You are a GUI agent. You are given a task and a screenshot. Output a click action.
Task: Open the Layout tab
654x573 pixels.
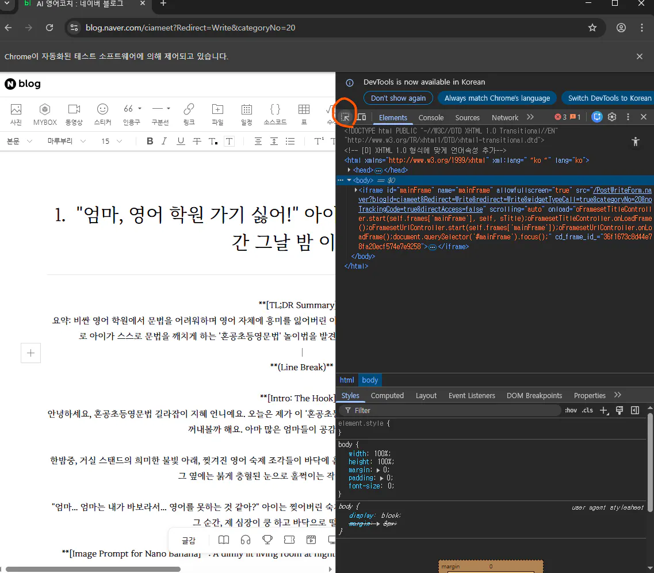[426, 395]
